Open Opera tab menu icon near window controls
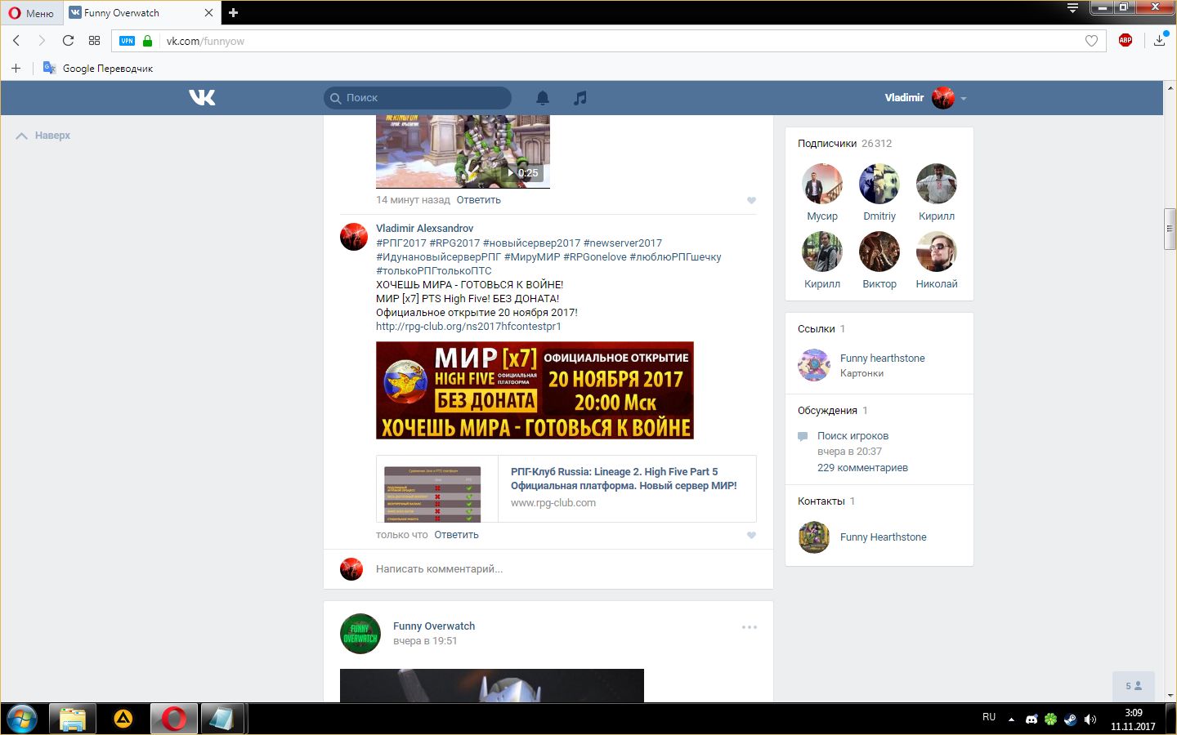This screenshot has width=1177, height=735. 1072,8
